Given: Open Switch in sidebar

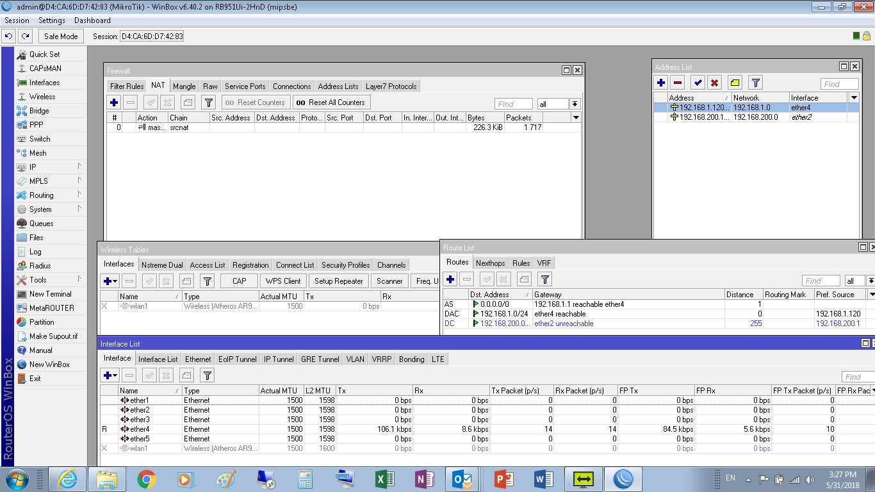Looking at the screenshot, I should (40, 139).
